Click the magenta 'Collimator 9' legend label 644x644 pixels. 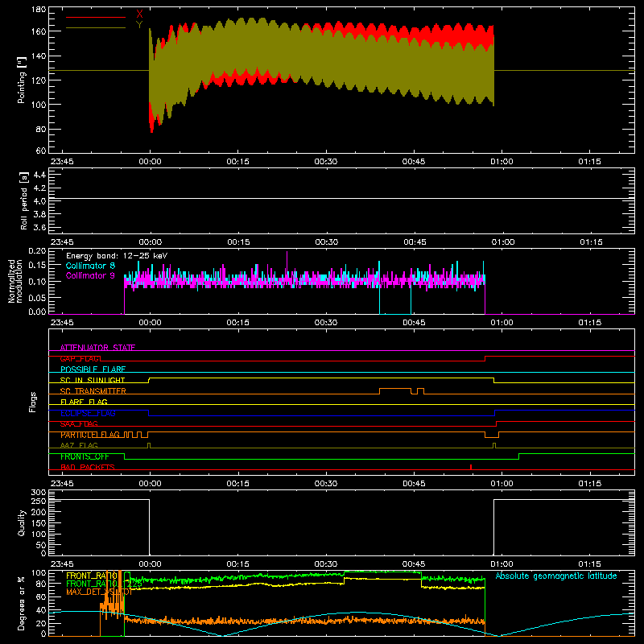point(90,275)
